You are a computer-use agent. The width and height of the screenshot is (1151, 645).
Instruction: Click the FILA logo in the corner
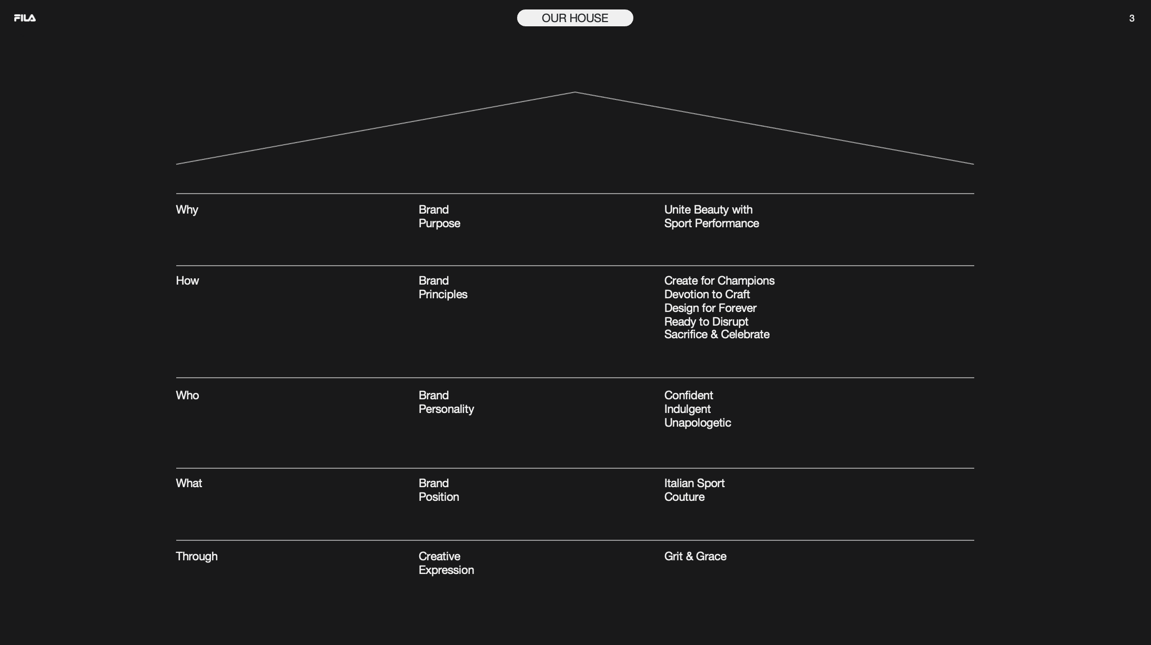tap(25, 18)
